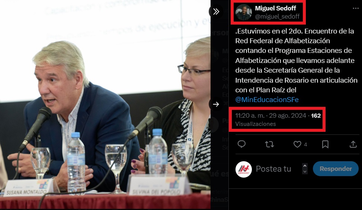Click the 11:20 a. m. 29 ago. 2024 timestamp
The image size is (362, 210).
[x=270, y=115]
